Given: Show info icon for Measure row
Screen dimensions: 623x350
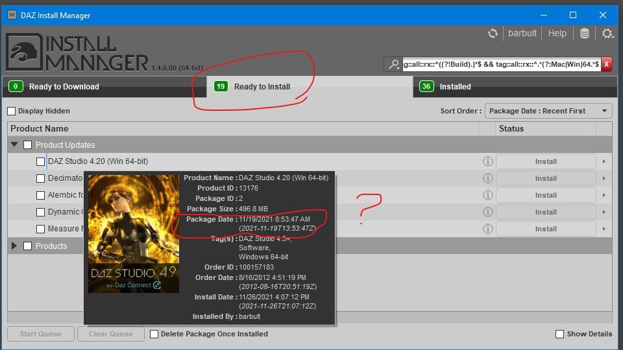Looking at the screenshot, I should [x=488, y=229].
